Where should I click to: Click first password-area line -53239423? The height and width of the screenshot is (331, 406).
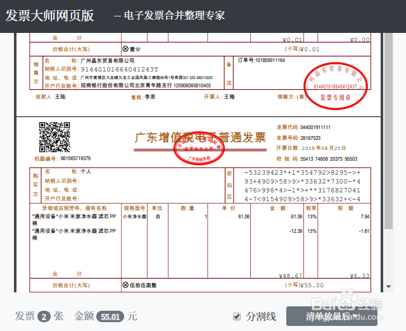click(302, 173)
